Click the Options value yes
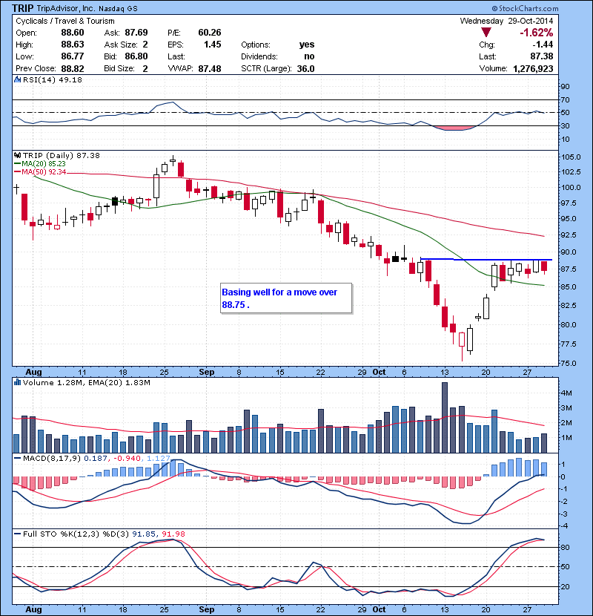Viewport: 593px width, 616px height. tap(307, 45)
